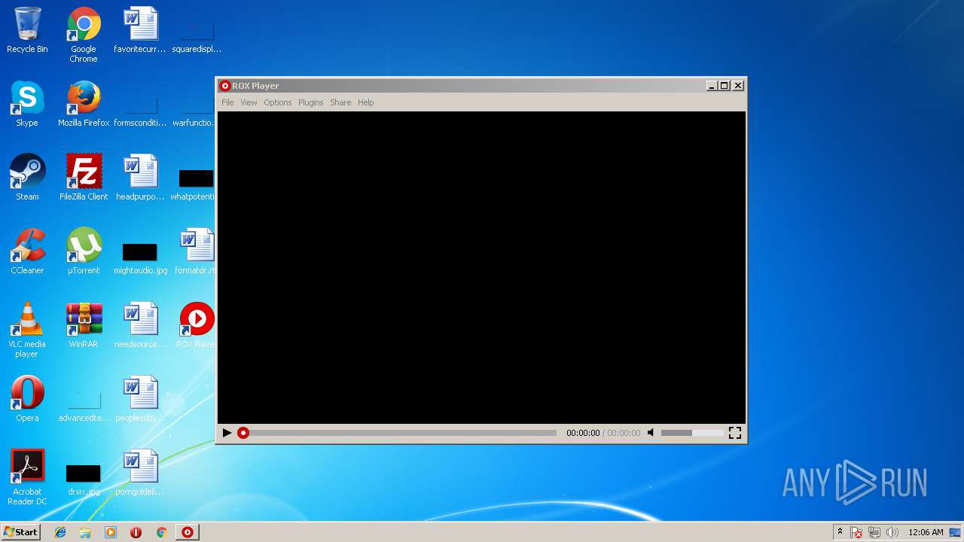
Task: Select the Recycle Bin desktop icon
Action: 27,30
